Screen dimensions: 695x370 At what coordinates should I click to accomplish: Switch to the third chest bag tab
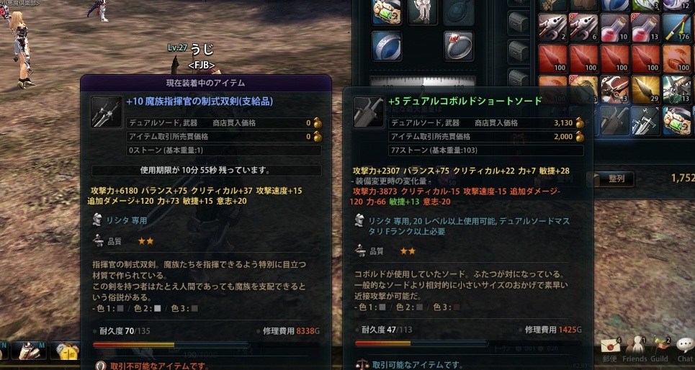pos(519,50)
